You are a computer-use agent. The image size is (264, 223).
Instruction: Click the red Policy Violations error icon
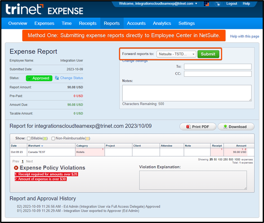tap(16, 168)
